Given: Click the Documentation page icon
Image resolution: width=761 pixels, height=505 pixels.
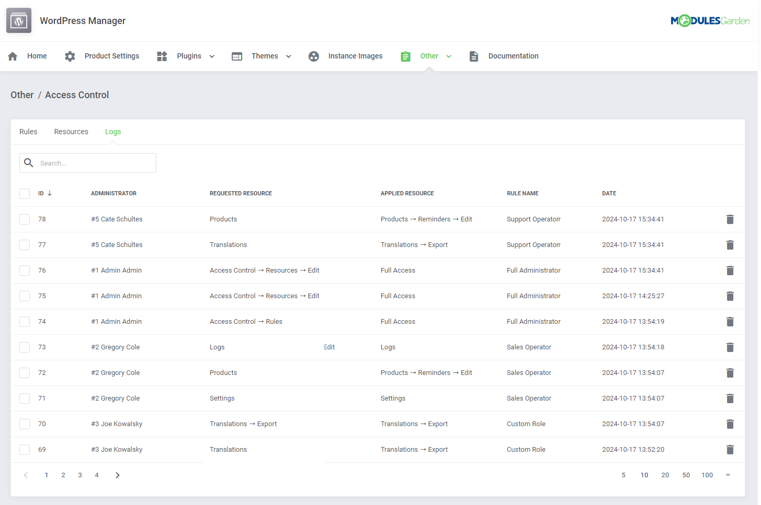Looking at the screenshot, I should tap(473, 56).
